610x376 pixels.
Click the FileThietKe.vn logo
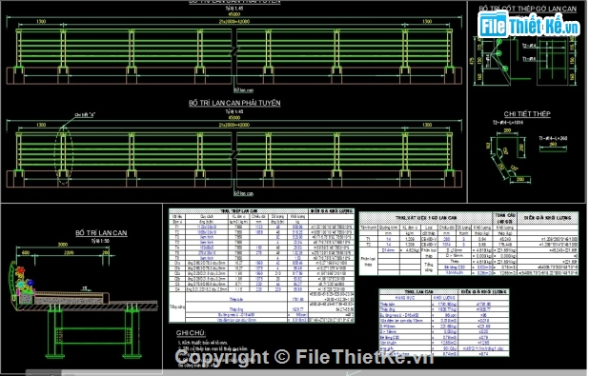[x=528, y=26]
